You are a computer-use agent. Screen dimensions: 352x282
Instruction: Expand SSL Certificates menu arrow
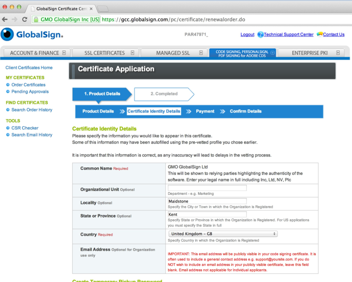pyautogui.click(x=133, y=53)
